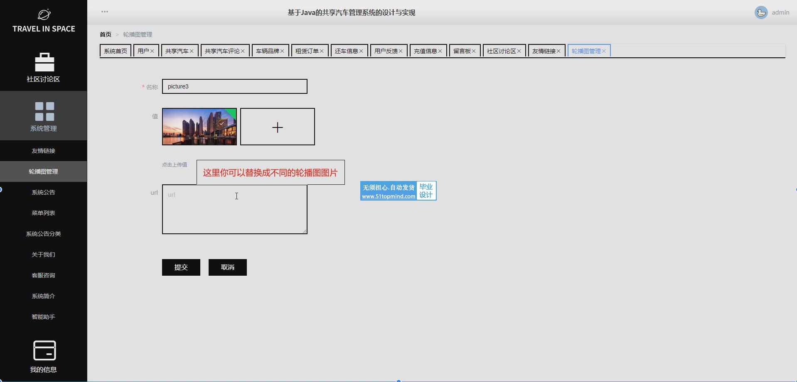Click the planet logo icon

coord(44,15)
